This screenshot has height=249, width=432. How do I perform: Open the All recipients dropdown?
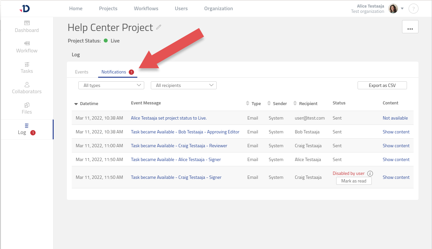tap(184, 85)
